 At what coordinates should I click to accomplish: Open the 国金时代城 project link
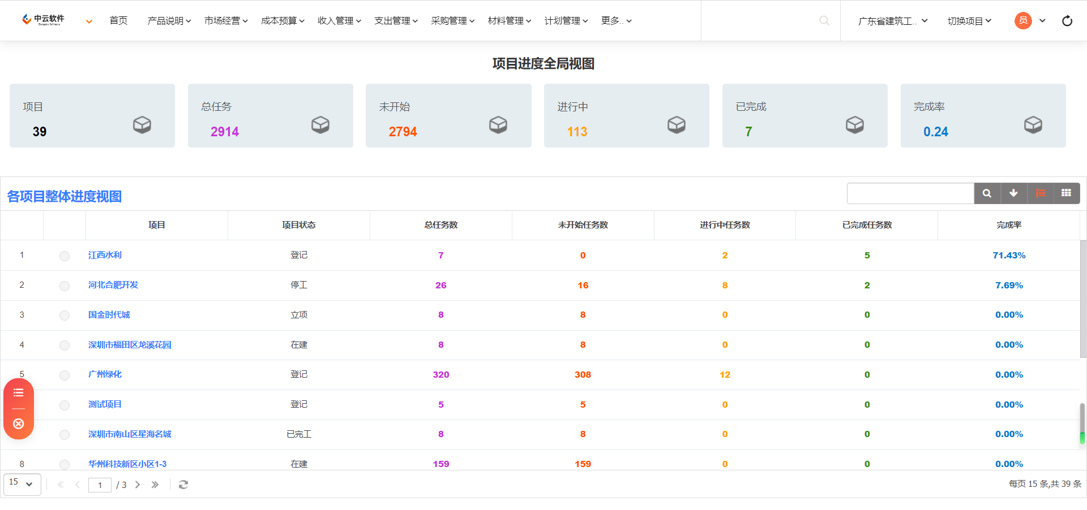coord(109,315)
